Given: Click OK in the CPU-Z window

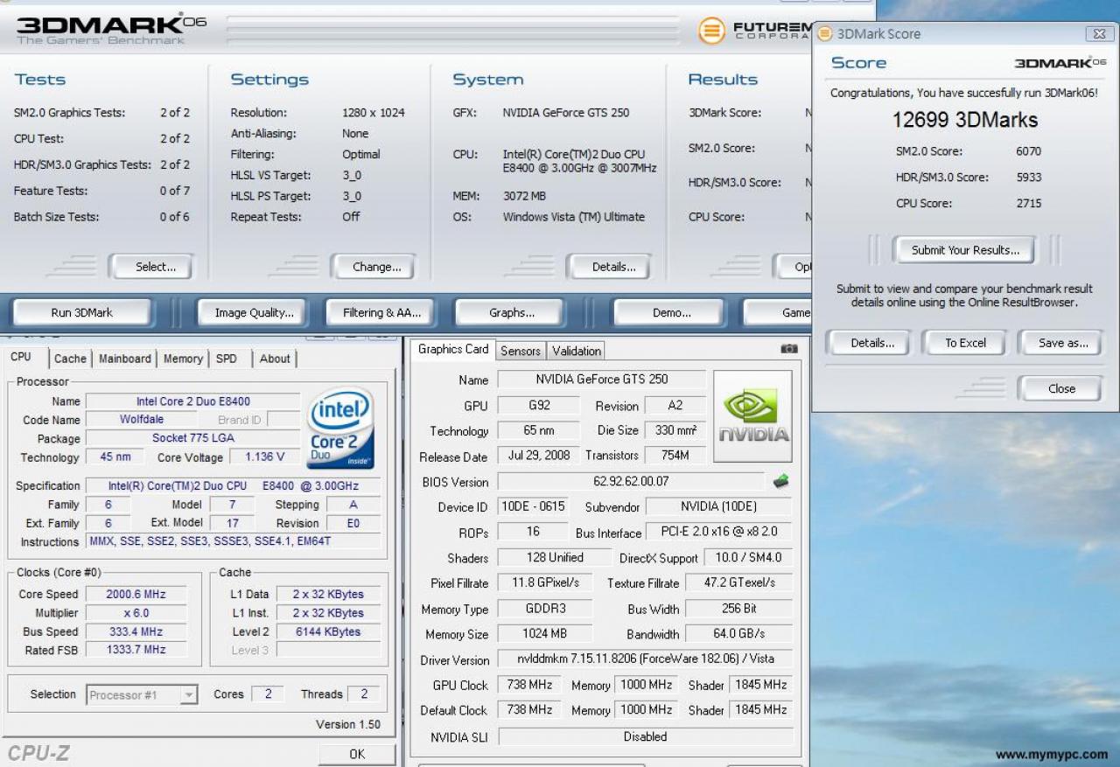Looking at the screenshot, I should point(357,754).
